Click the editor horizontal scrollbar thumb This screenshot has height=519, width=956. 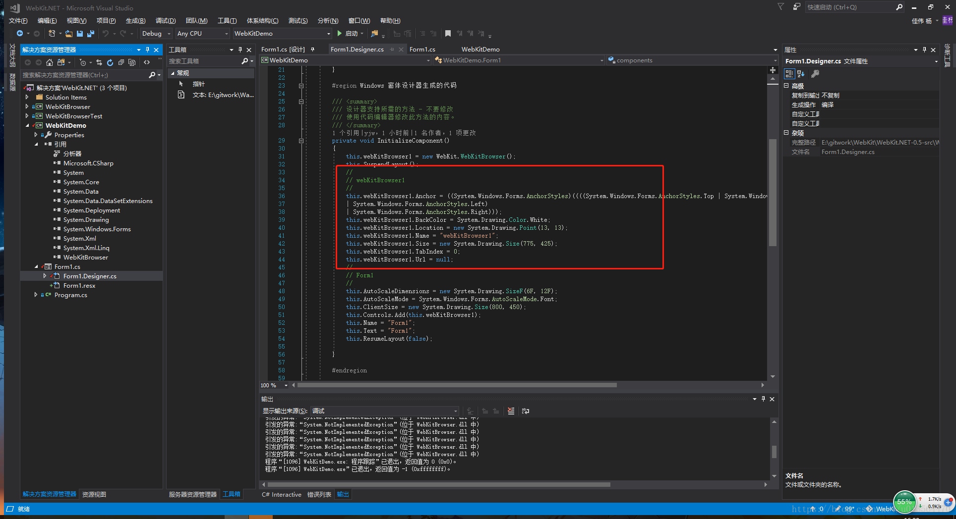pyautogui.click(x=457, y=385)
